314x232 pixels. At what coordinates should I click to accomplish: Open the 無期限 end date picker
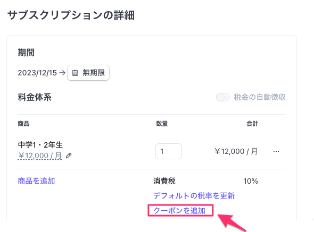click(x=88, y=73)
